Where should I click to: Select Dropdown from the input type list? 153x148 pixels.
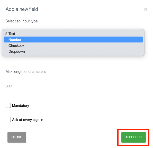tap(73, 51)
